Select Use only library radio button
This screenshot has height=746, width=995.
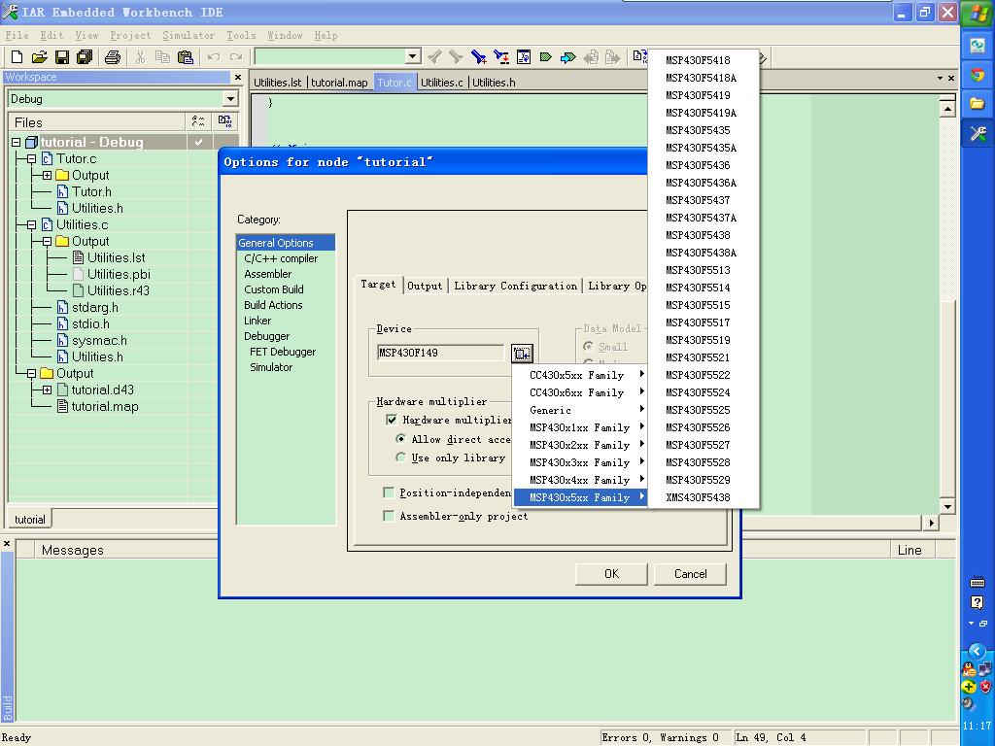[400, 458]
